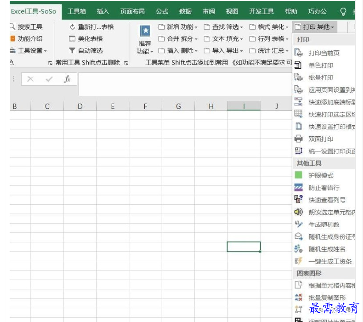Select column header G

pos(178,106)
